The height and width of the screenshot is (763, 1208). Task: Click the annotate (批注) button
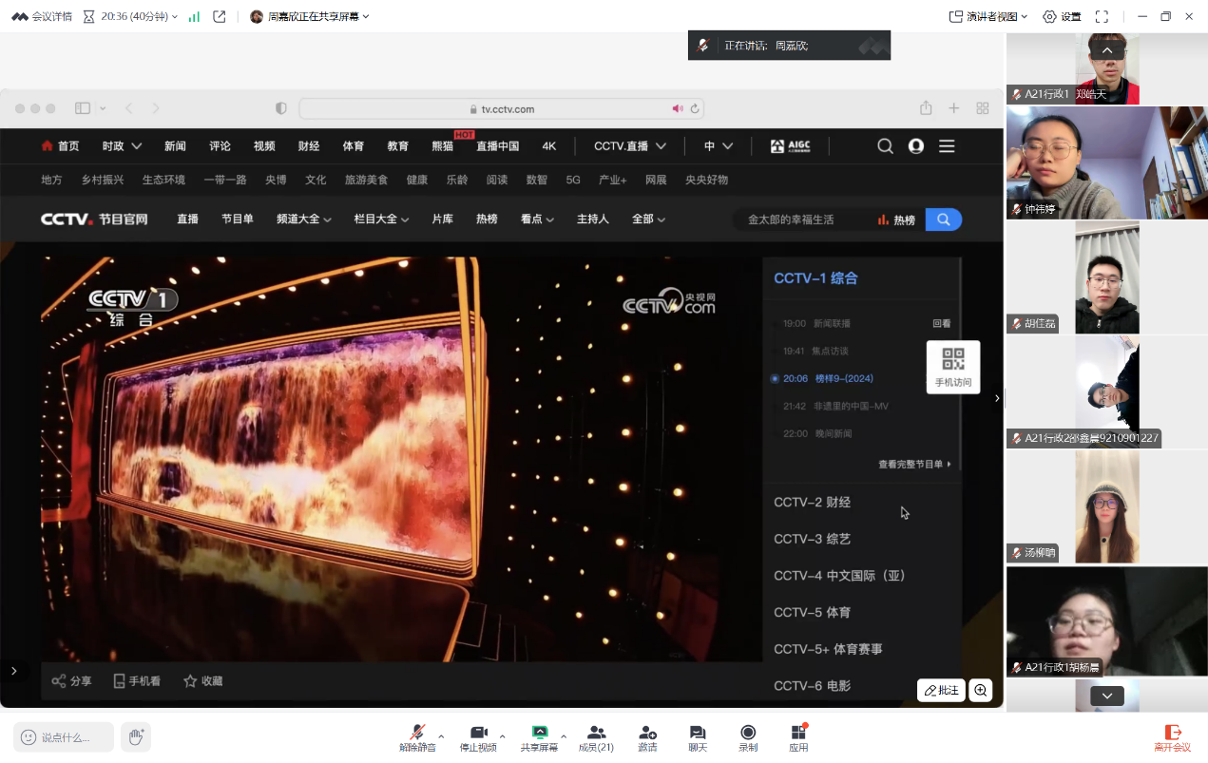[941, 691]
